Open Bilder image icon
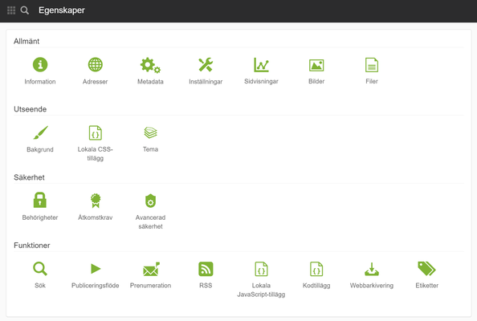Image resolution: width=477 pixels, height=321 pixels. [x=316, y=65]
